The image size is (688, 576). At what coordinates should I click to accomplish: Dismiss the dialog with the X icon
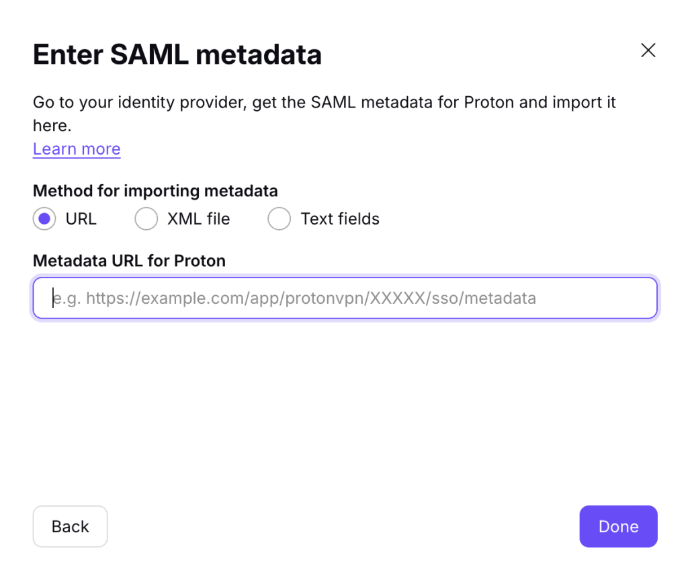tap(648, 50)
